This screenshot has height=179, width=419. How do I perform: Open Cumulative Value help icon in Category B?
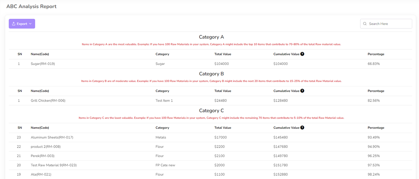coord(302,91)
